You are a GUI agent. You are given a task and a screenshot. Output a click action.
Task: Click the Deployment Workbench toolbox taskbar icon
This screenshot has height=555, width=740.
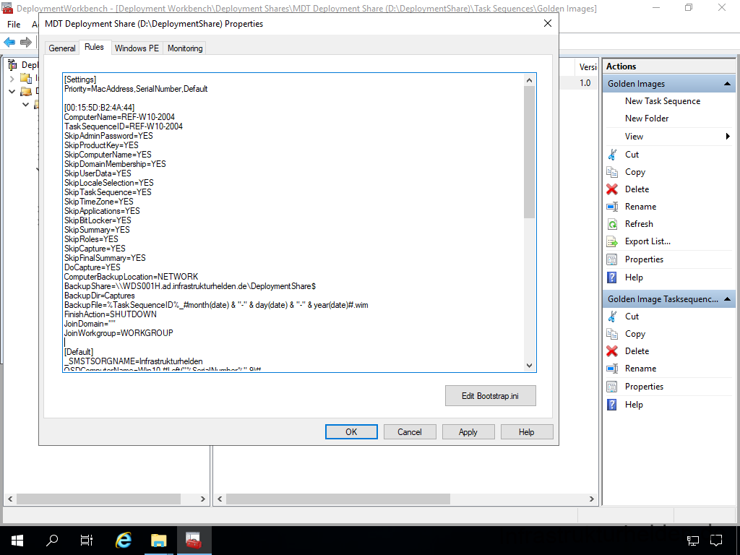click(x=194, y=540)
